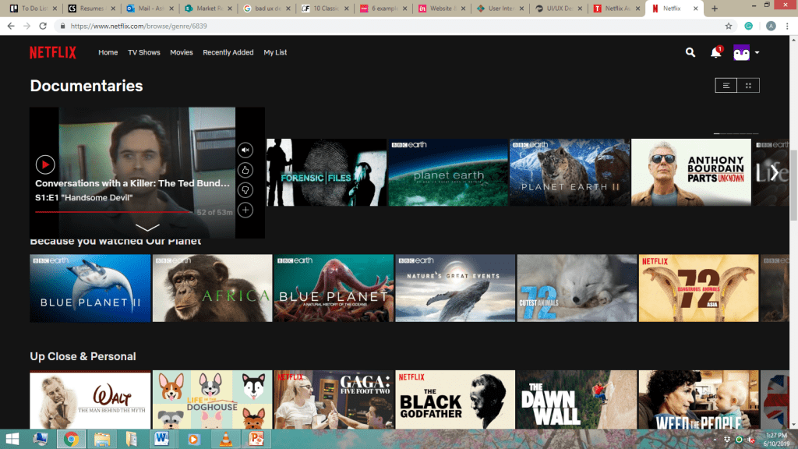Open the Windows Start menu
The width and height of the screenshot is (798, 449).
(x=12, y=439)
